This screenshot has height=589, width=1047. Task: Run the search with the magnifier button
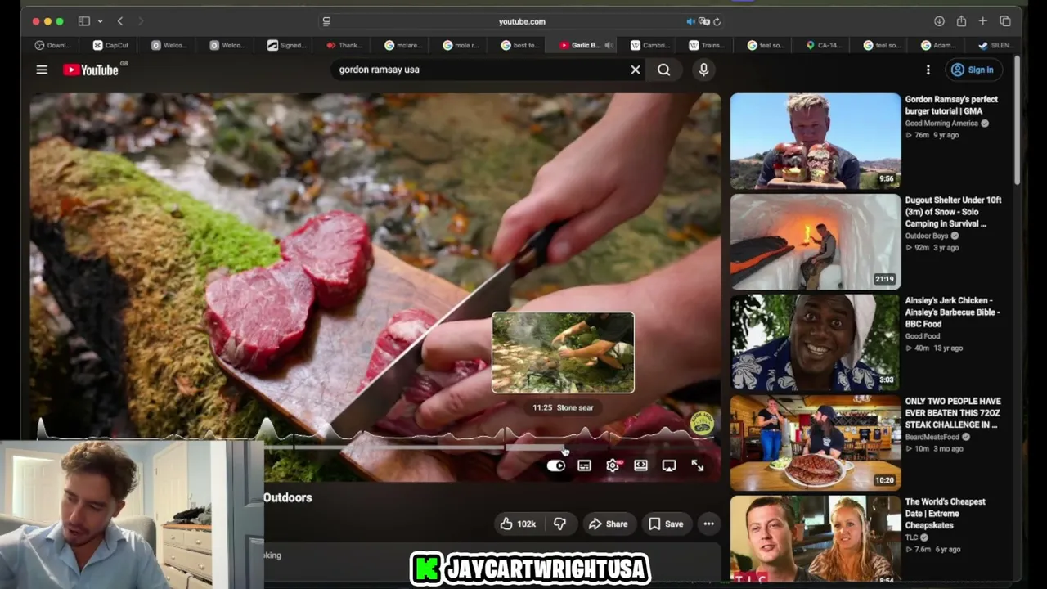664,70
